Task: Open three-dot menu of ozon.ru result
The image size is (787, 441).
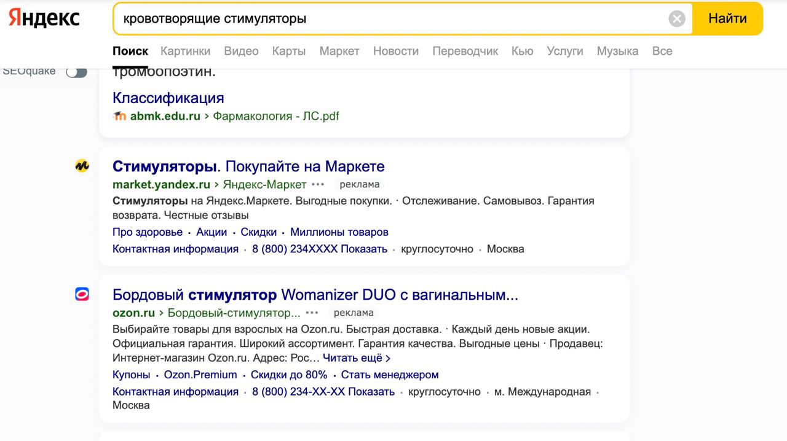Action: coord(312,313)
